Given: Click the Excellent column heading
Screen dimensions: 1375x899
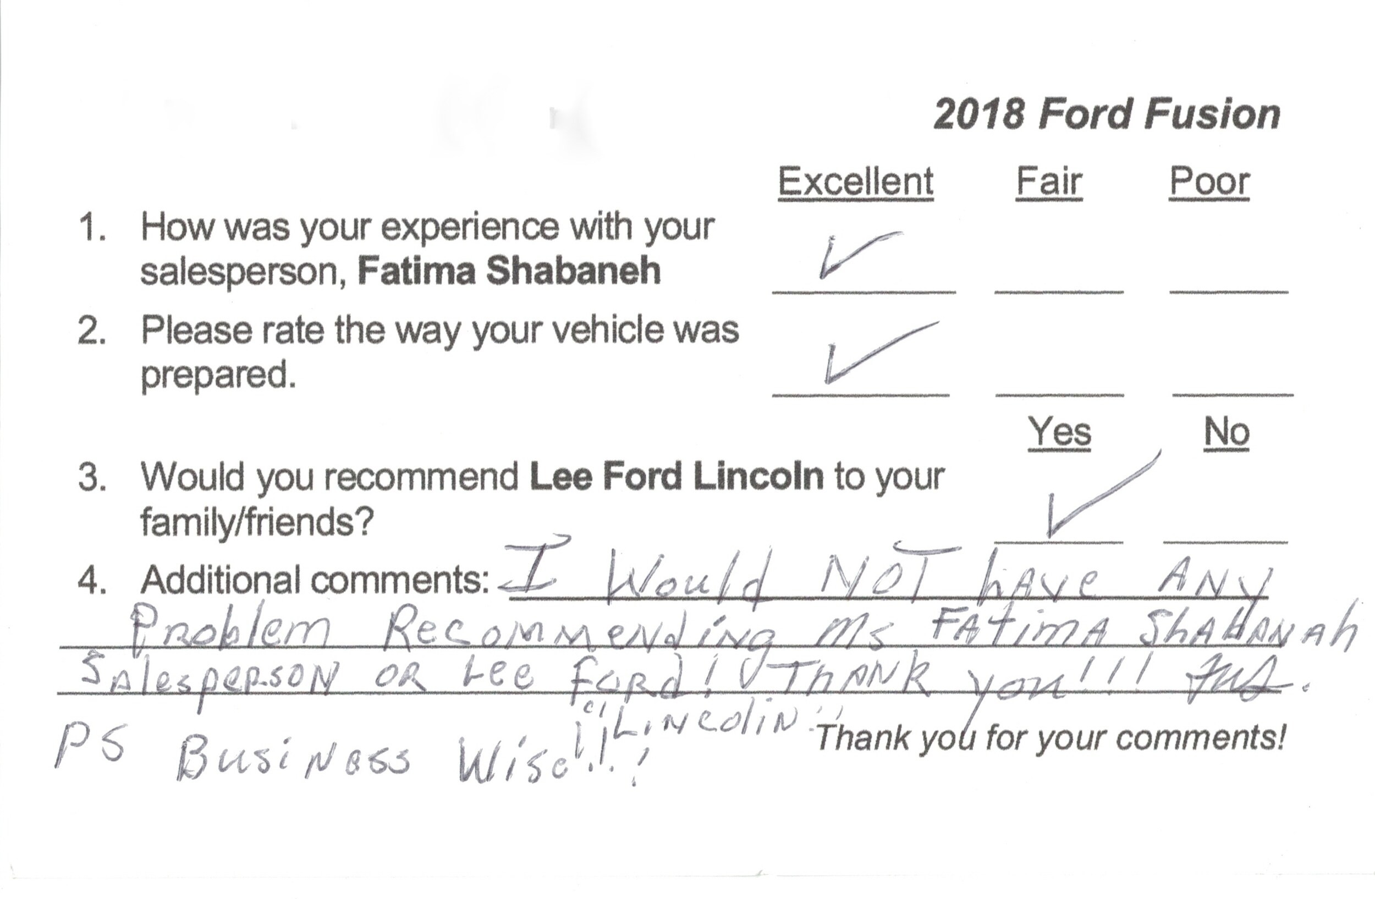Looking at the screenshot, I should pyautogui.click(x=856, y=183).
